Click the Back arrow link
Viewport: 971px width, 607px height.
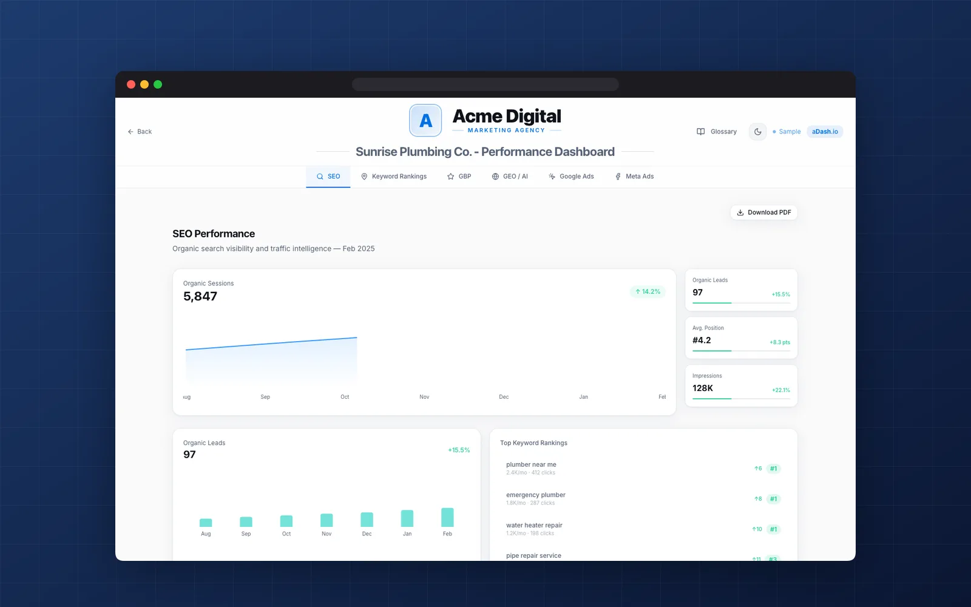click(140, 132)
